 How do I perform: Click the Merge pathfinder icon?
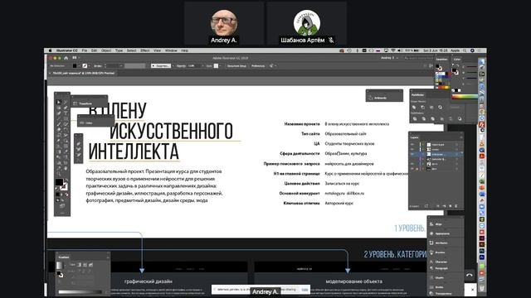[x=433, y=119]
